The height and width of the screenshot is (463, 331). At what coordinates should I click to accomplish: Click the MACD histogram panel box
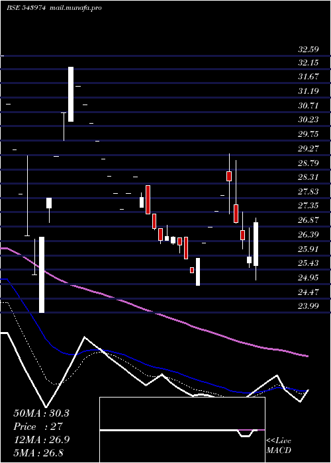pyautogui.click(x=182, y=430)
